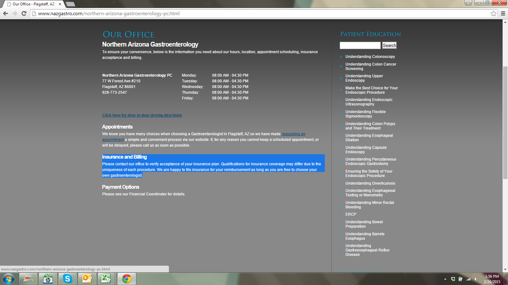Select the Our Office browser tab
The height and width of the screenshot is (285, 508).
coord(33,4)
